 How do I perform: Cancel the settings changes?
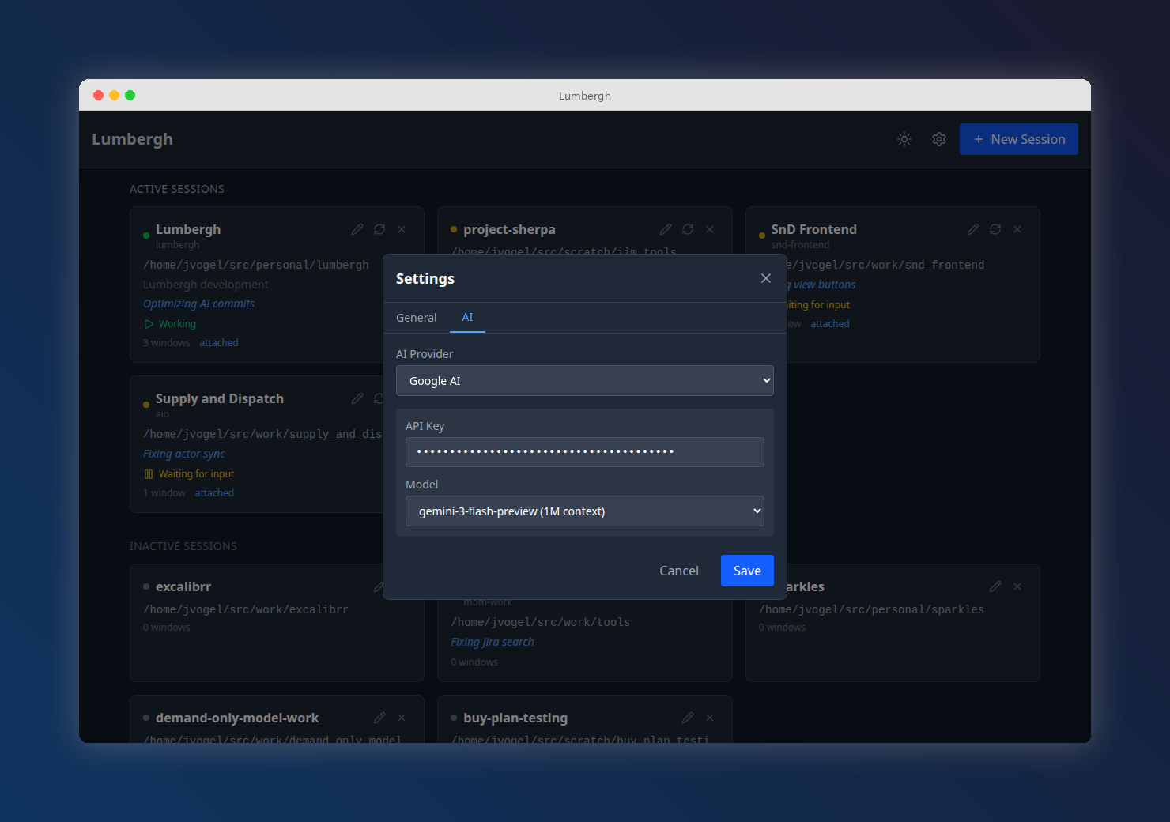(678, 570)
